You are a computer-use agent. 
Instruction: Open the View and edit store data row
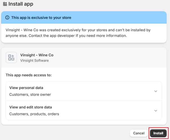31,107
